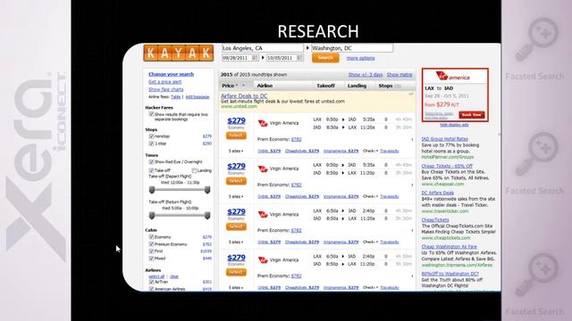
Task: Click select all under Airlines
Action: pyautogui.click(x=156, y=276)
